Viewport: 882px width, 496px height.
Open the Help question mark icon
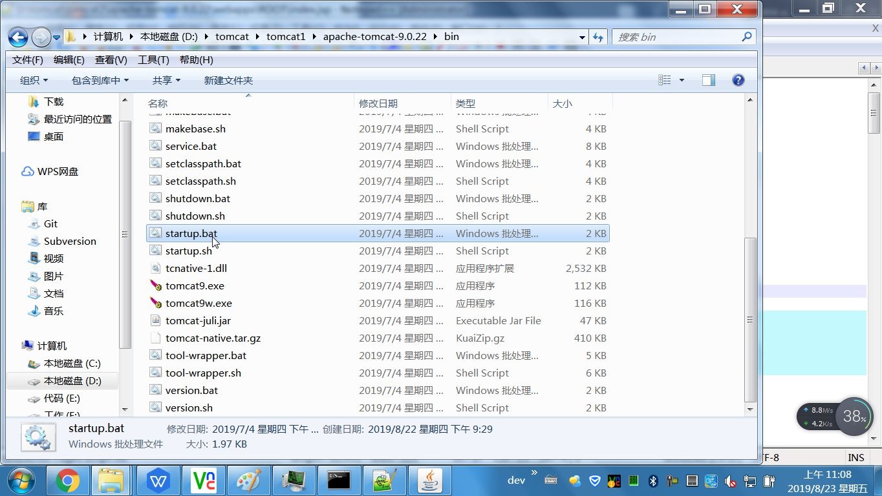(738, 79)
